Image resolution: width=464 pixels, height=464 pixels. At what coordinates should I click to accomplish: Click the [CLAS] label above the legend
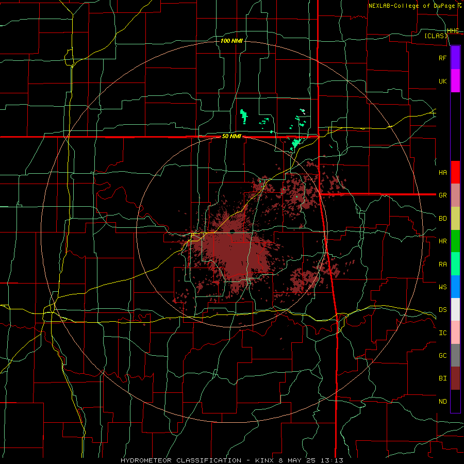[x=436, y=36]
